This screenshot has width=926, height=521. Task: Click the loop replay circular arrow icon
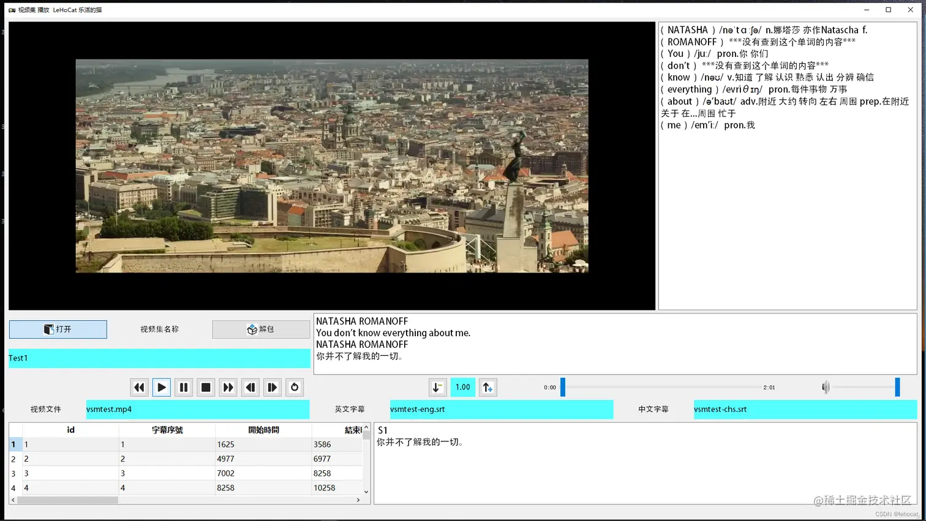[x=295, y=388]
